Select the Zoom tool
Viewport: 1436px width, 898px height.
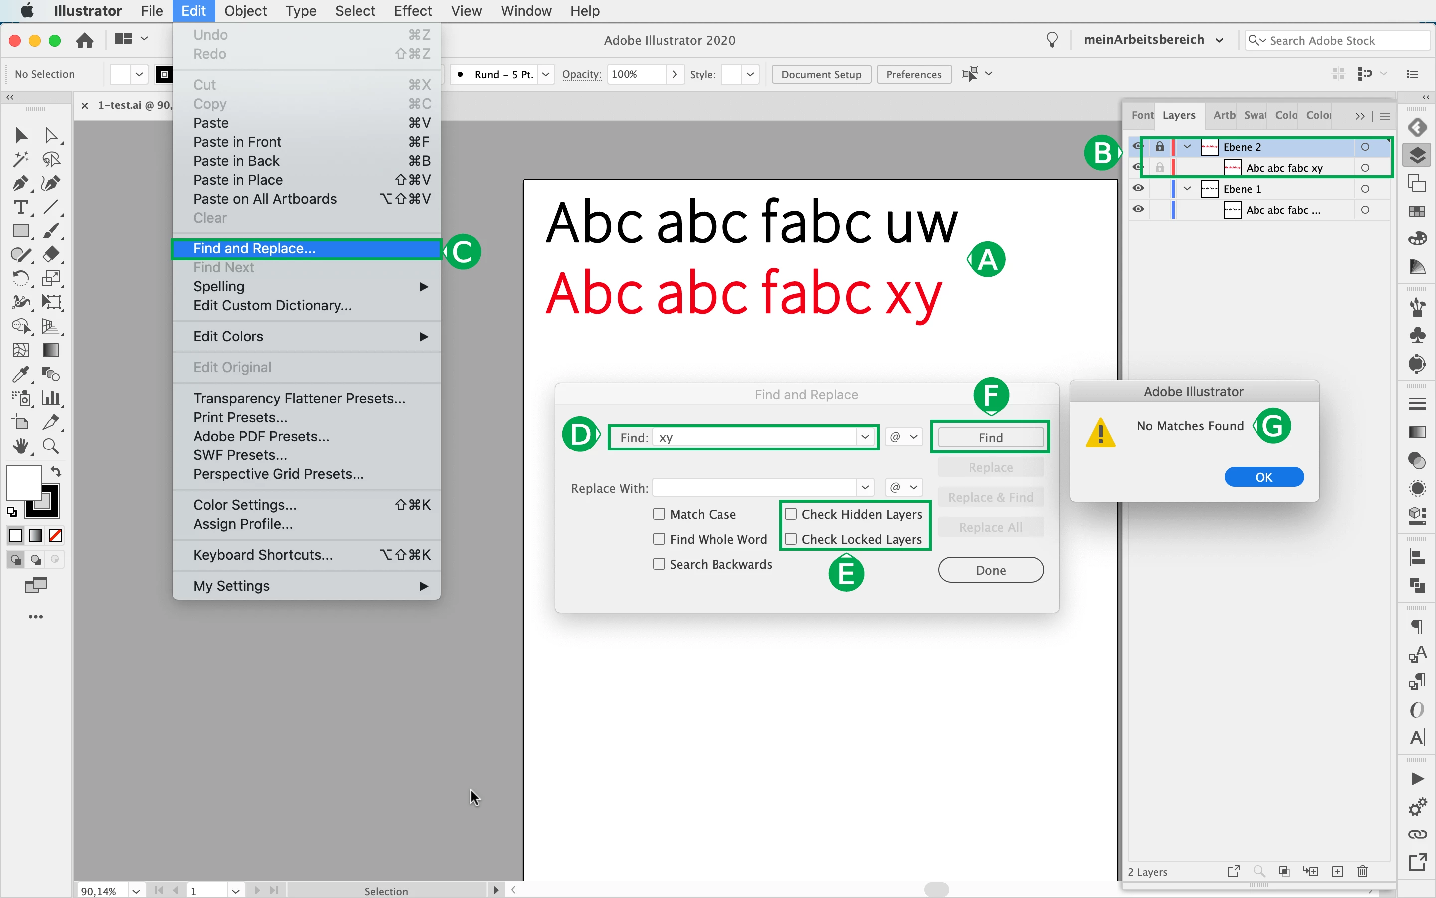pyautogui.click(x=50, y=446)
